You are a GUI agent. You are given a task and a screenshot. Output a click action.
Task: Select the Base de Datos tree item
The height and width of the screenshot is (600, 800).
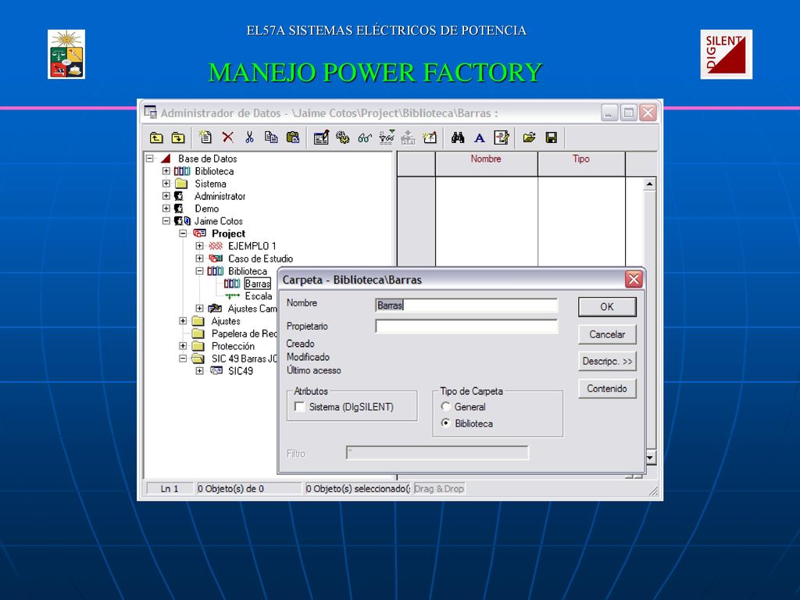(207, 159)
